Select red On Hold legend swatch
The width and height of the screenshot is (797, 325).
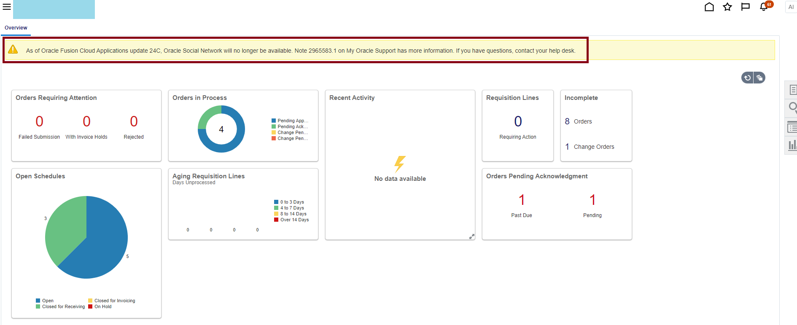point(90,306)
